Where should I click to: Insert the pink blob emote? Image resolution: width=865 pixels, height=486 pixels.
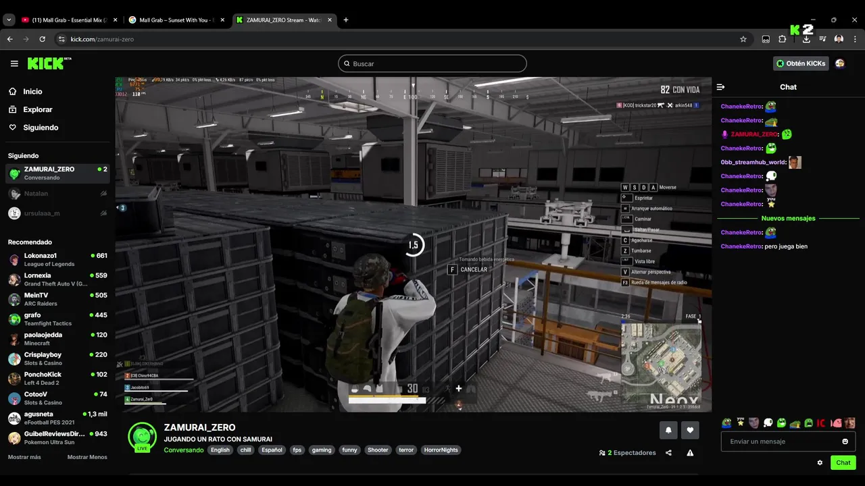click(x=836, y=423)
